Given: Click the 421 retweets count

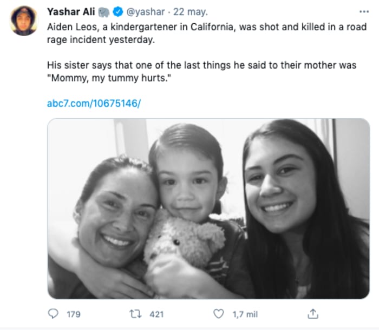Looking at the screenshot, I should (156, 314).
